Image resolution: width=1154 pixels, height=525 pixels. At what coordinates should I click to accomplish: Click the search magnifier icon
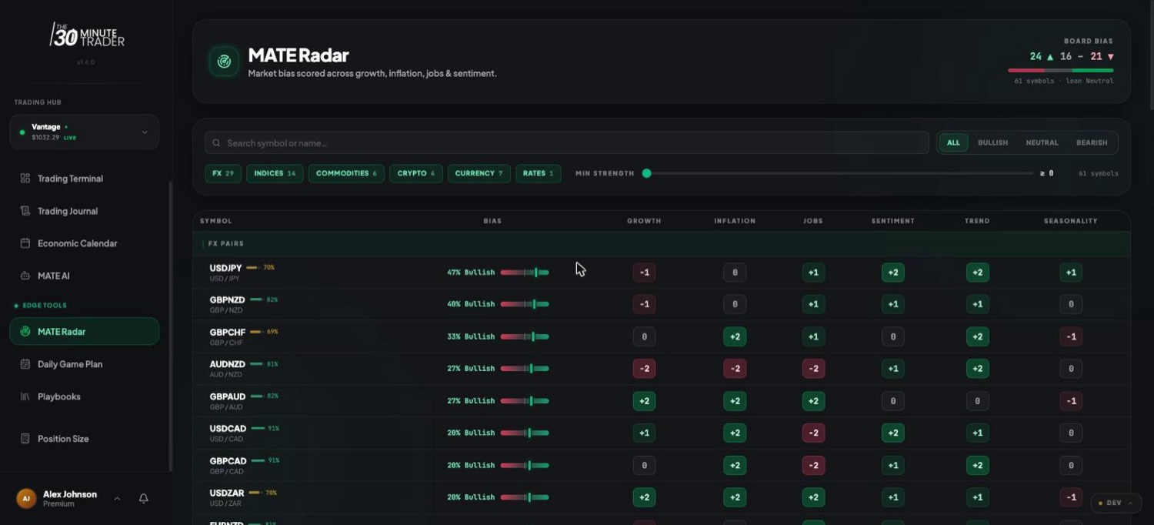tap(218, 143)
